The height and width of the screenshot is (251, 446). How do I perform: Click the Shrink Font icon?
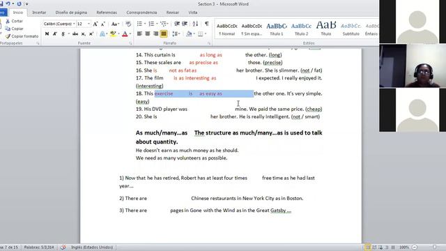pos(103,24)
